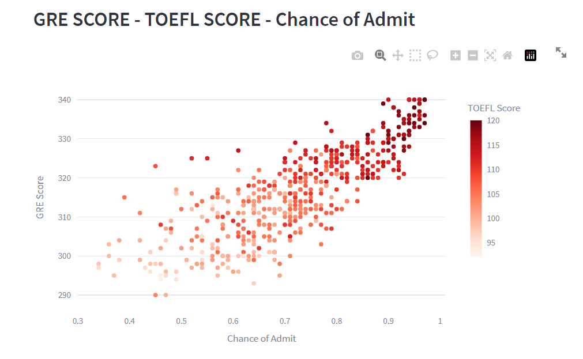Viewport: 583px width, 359px height.
Task: Enable Pan mode via the crossed arrows
Action: tap(397, 55)
